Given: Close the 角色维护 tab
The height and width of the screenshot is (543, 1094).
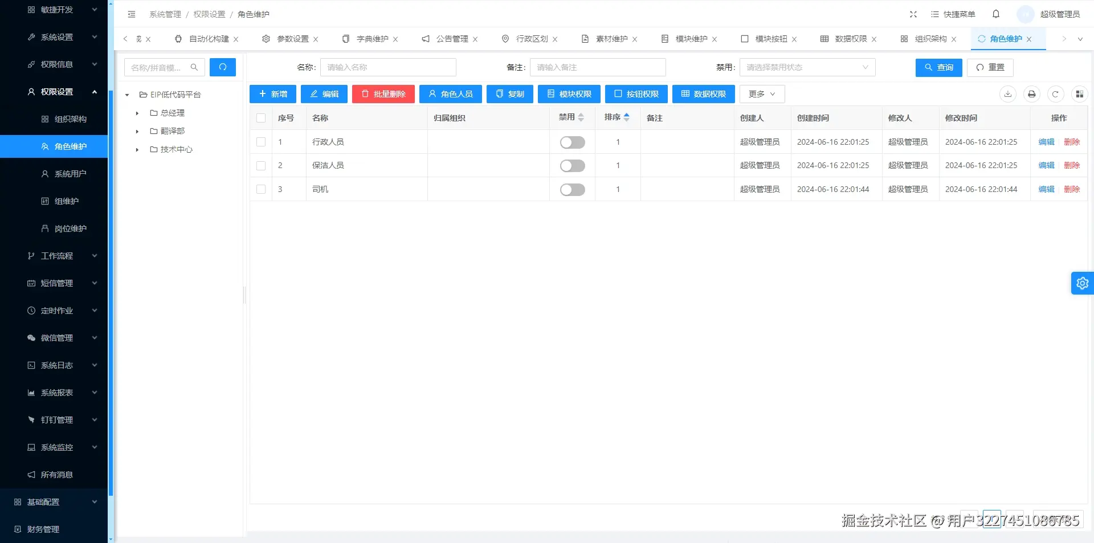Looking at the screenshot, I should [x=1029, y=39].
